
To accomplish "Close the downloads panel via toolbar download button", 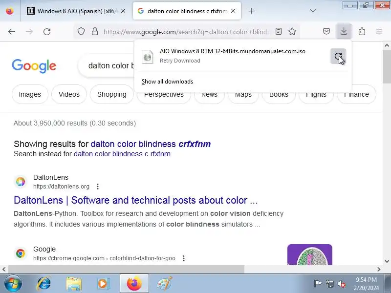I will coord(344,31).
